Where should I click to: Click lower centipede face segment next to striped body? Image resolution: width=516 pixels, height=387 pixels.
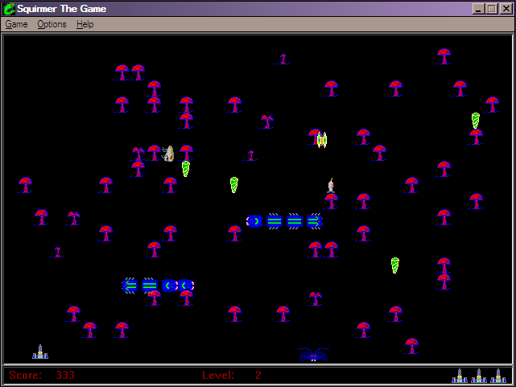tap(170, 286)
